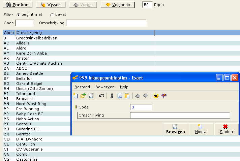Click the Code filter input field
Viewport: 240px width, 161px height.
pos(25,23)
